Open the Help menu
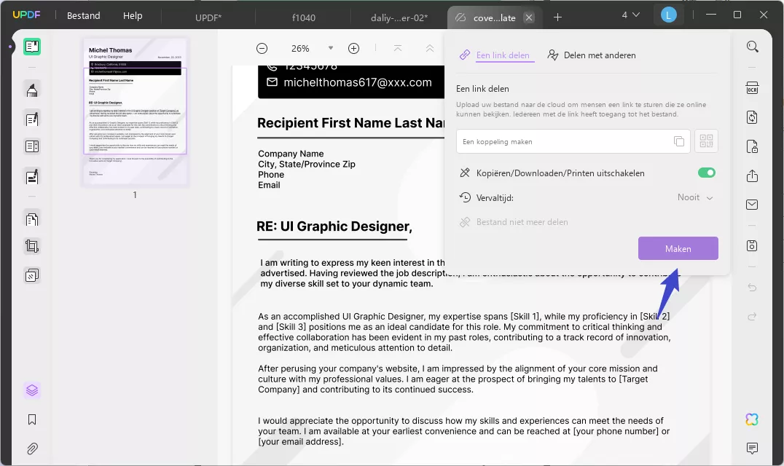The image size is (784, 466). [x=133, y=15]
